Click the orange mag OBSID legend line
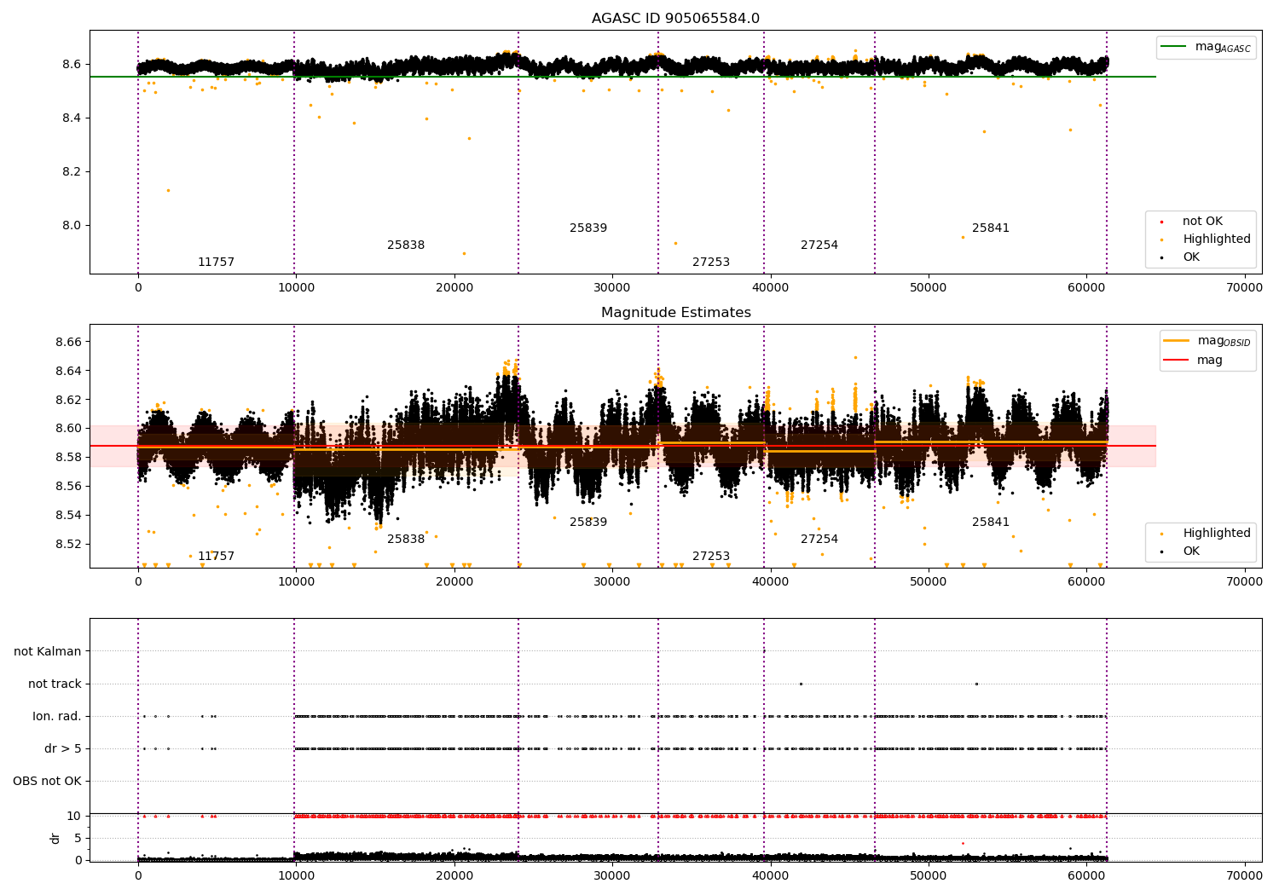The image size is (1279, 895). 1176,341
